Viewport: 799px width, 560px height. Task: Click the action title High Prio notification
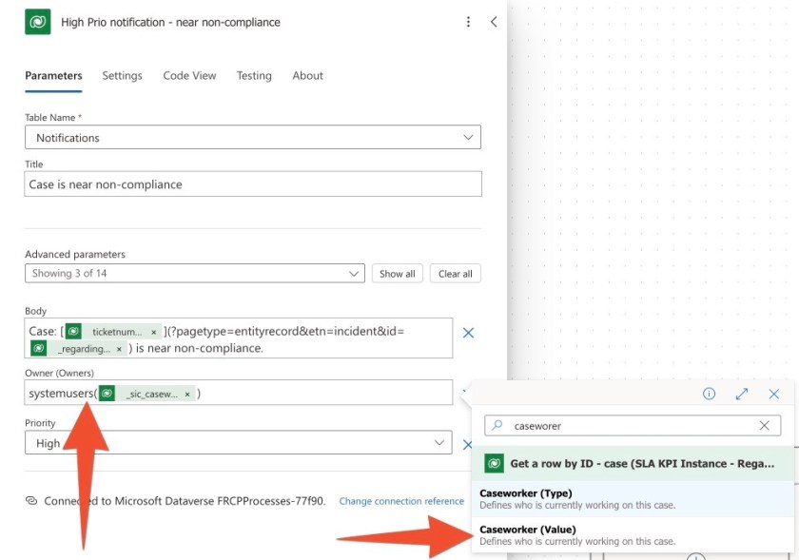[x=170, y=23]
